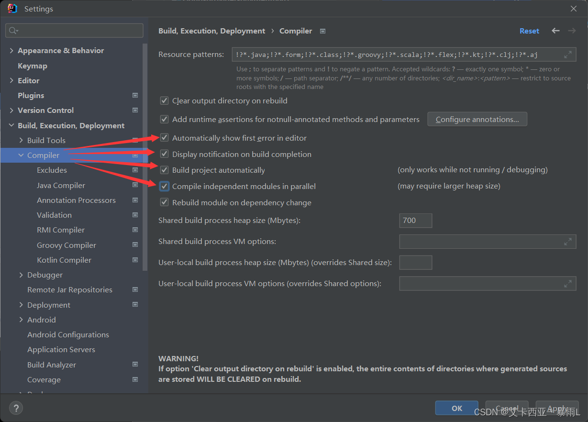This screenshot has height=422, width=588.
Task: Expand the Debugger section
Action: [x=21, y=275]
